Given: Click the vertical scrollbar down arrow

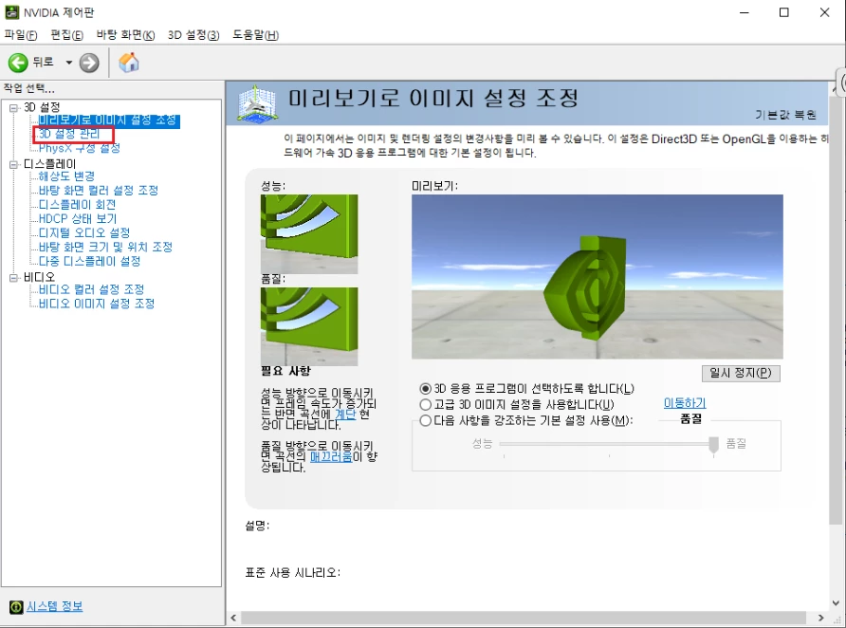Looking at the screenshot, I should 836,603.
